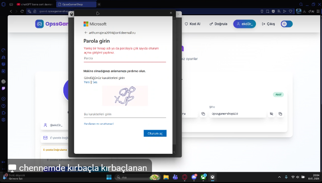322x183 pixels.
Task: Open the Easy Setup menu icon
Action: point(318,12)
